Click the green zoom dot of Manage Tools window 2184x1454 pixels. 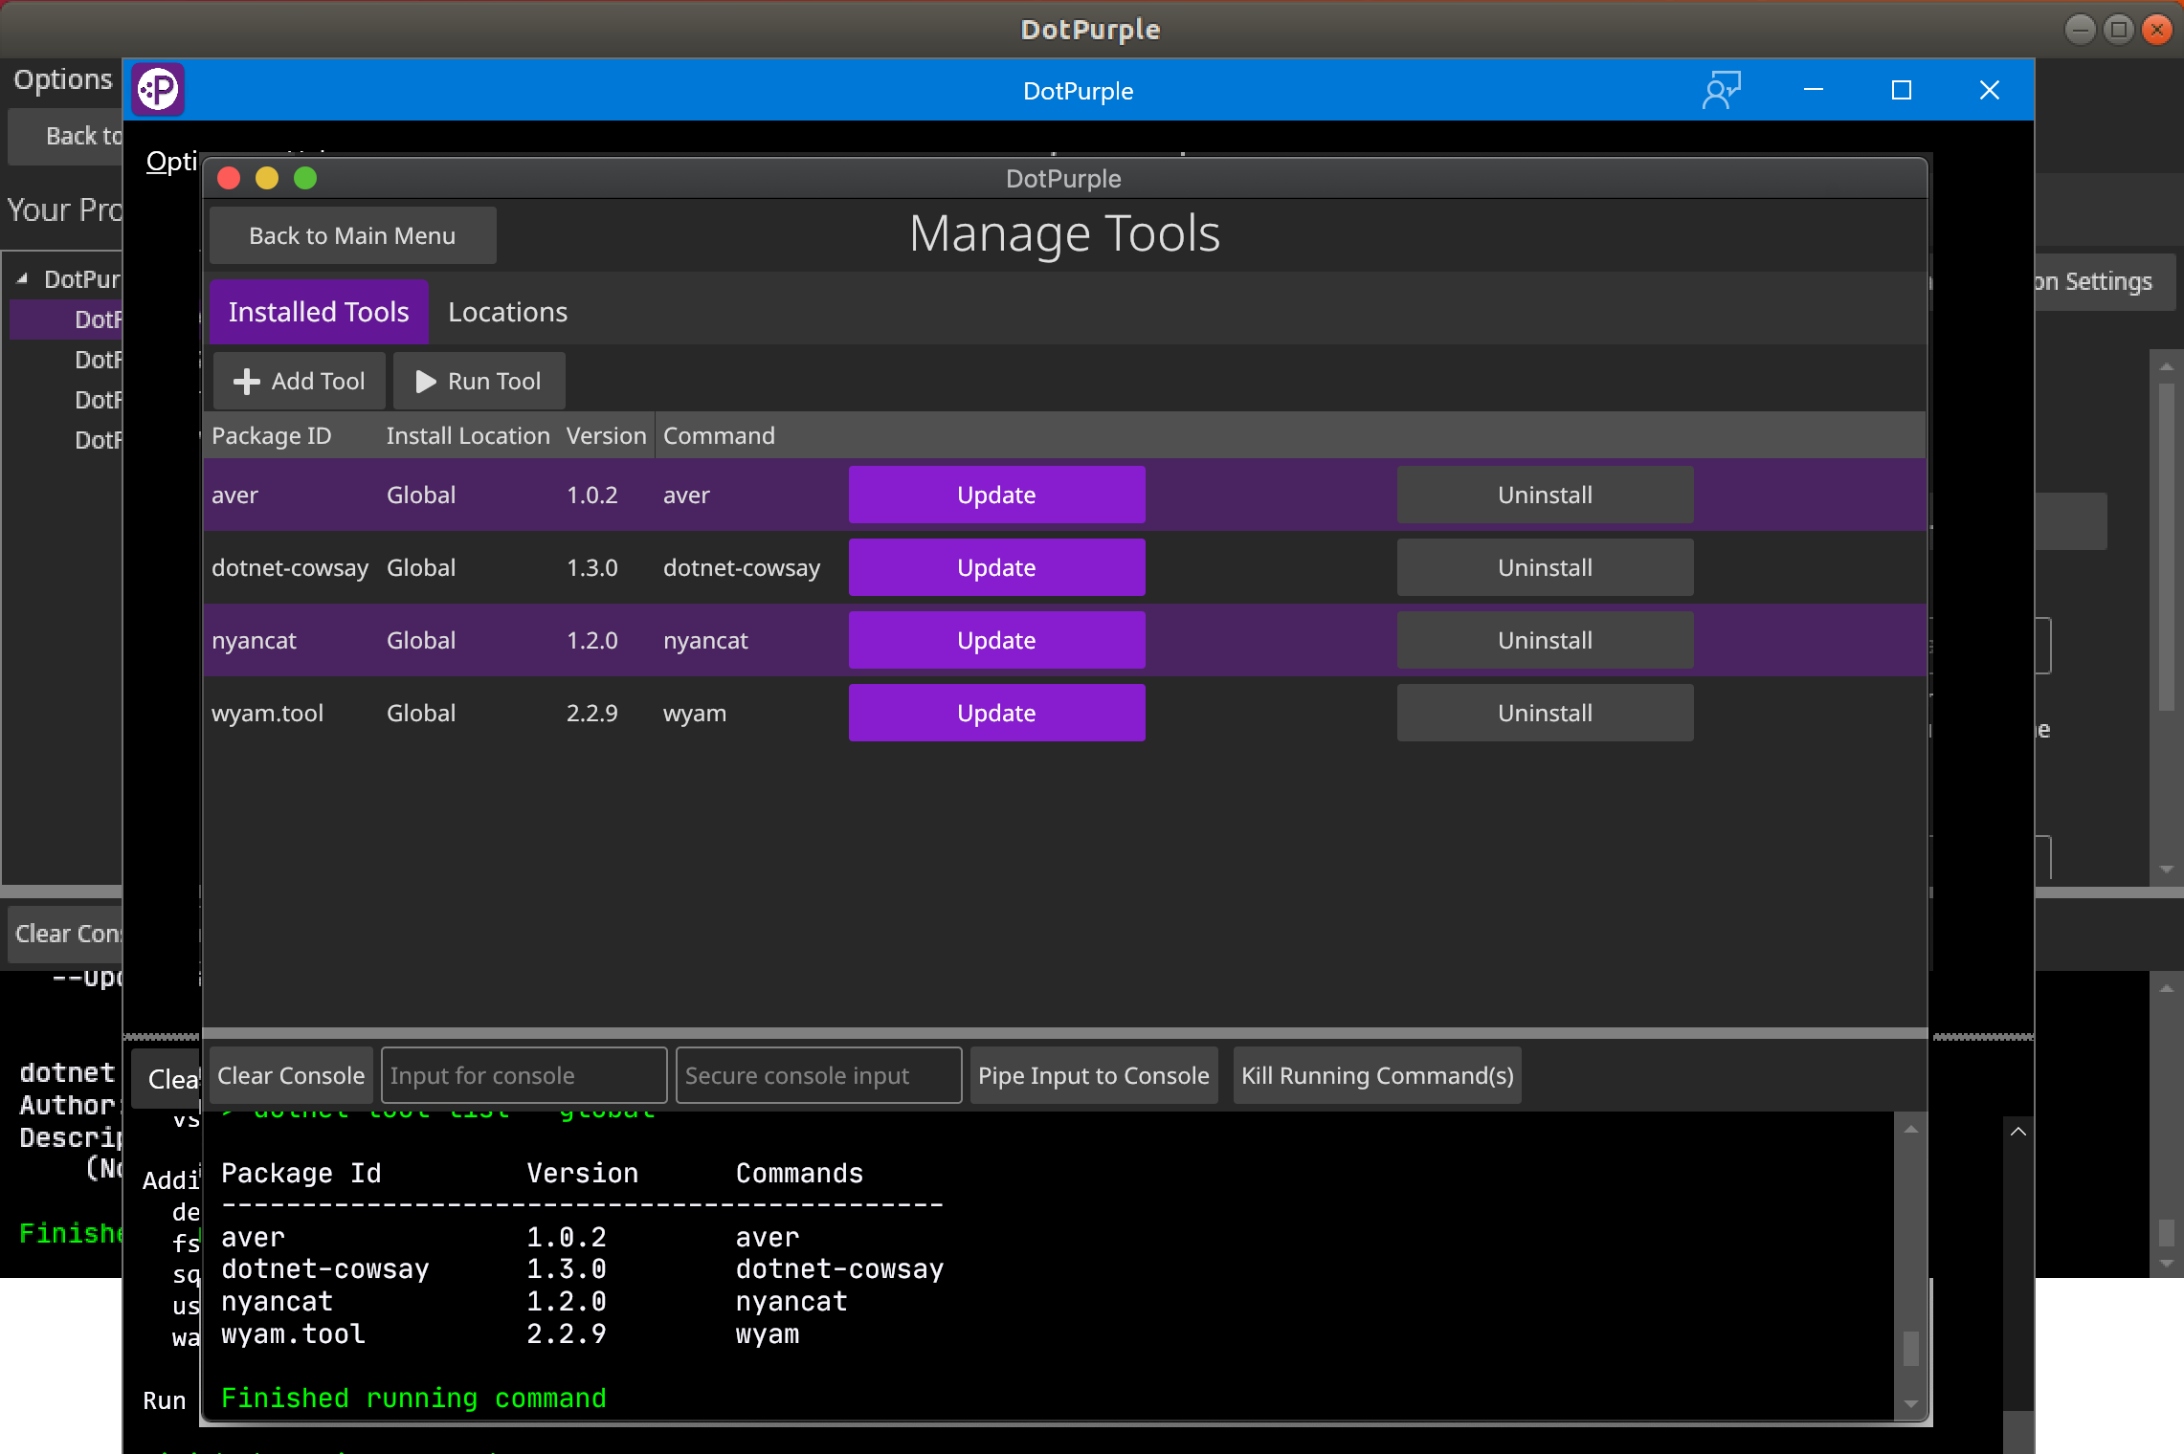pos(305,178)
